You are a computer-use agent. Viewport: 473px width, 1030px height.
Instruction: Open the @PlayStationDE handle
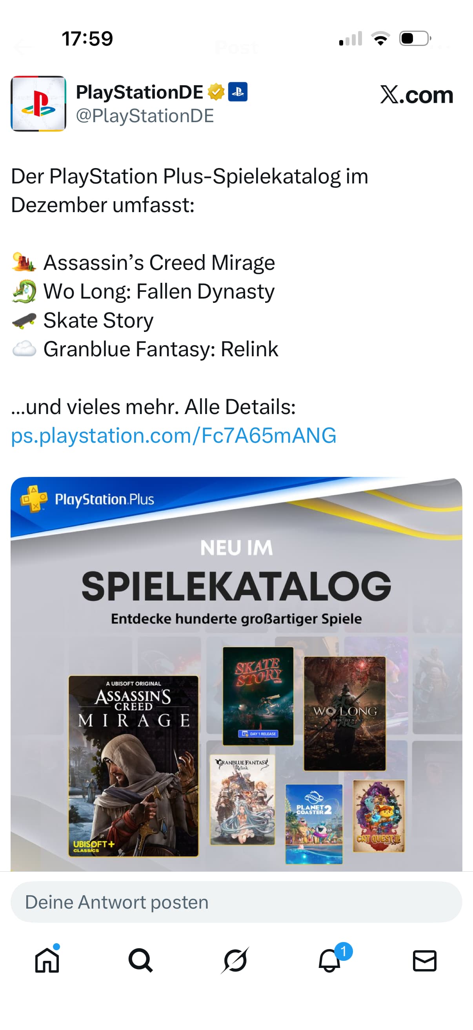coord(145,116)
